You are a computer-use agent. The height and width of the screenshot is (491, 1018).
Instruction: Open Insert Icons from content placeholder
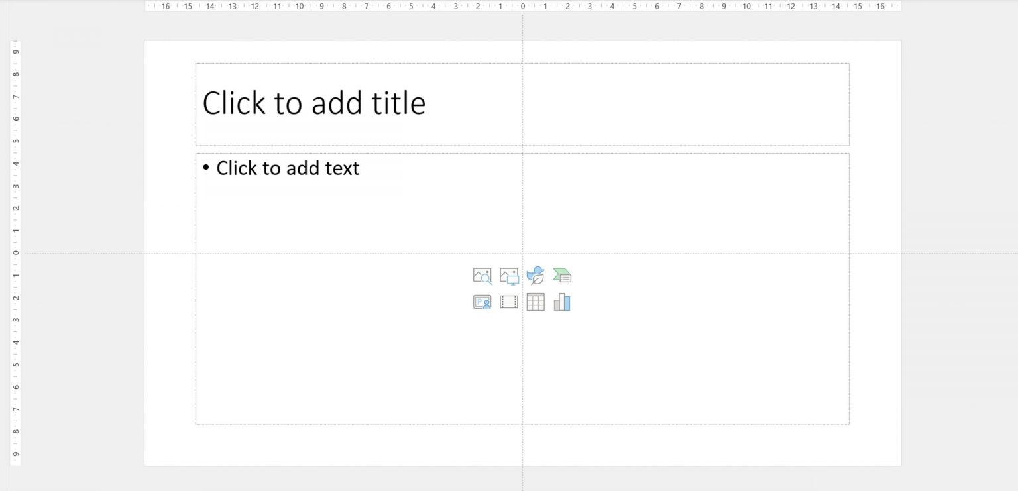[x=536, y=276]
